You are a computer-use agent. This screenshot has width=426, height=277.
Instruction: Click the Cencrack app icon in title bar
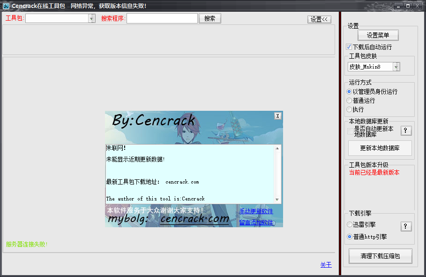coord(7,6)
